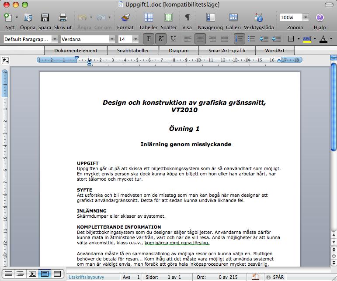This screenshot has width=337, height=281.
Task: Click Utskriftslayoutvy status label
Action: pos(87,277)
